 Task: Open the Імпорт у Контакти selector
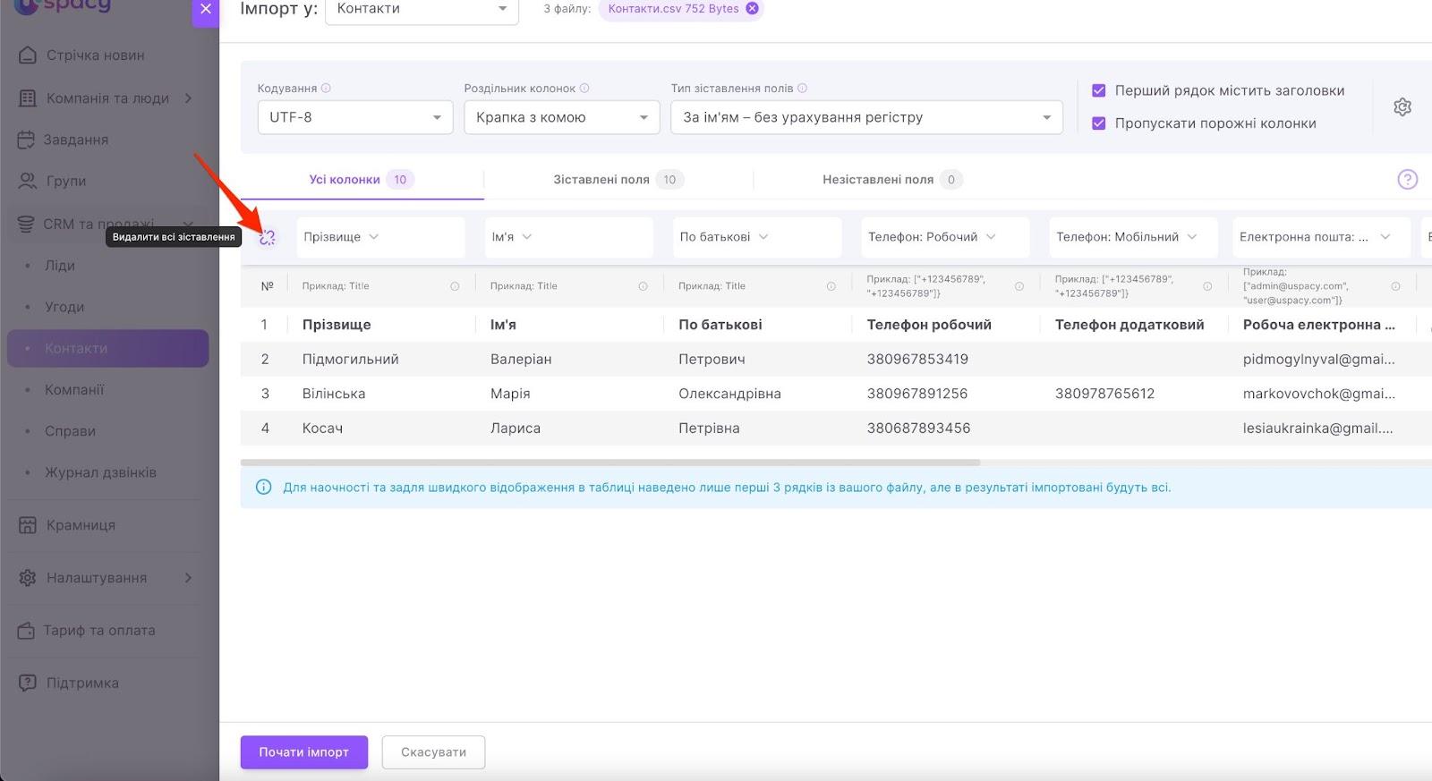point(421,10)
